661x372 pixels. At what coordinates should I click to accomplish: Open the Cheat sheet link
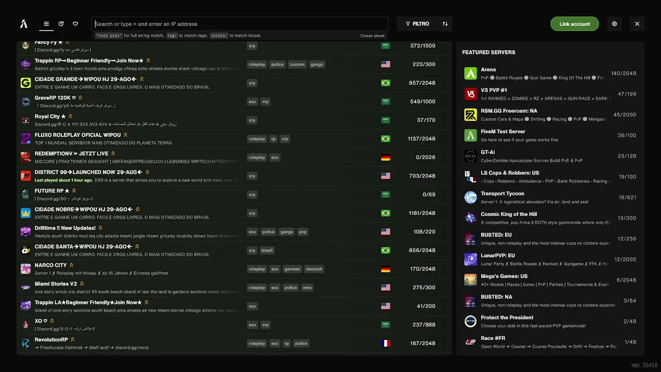372,36
